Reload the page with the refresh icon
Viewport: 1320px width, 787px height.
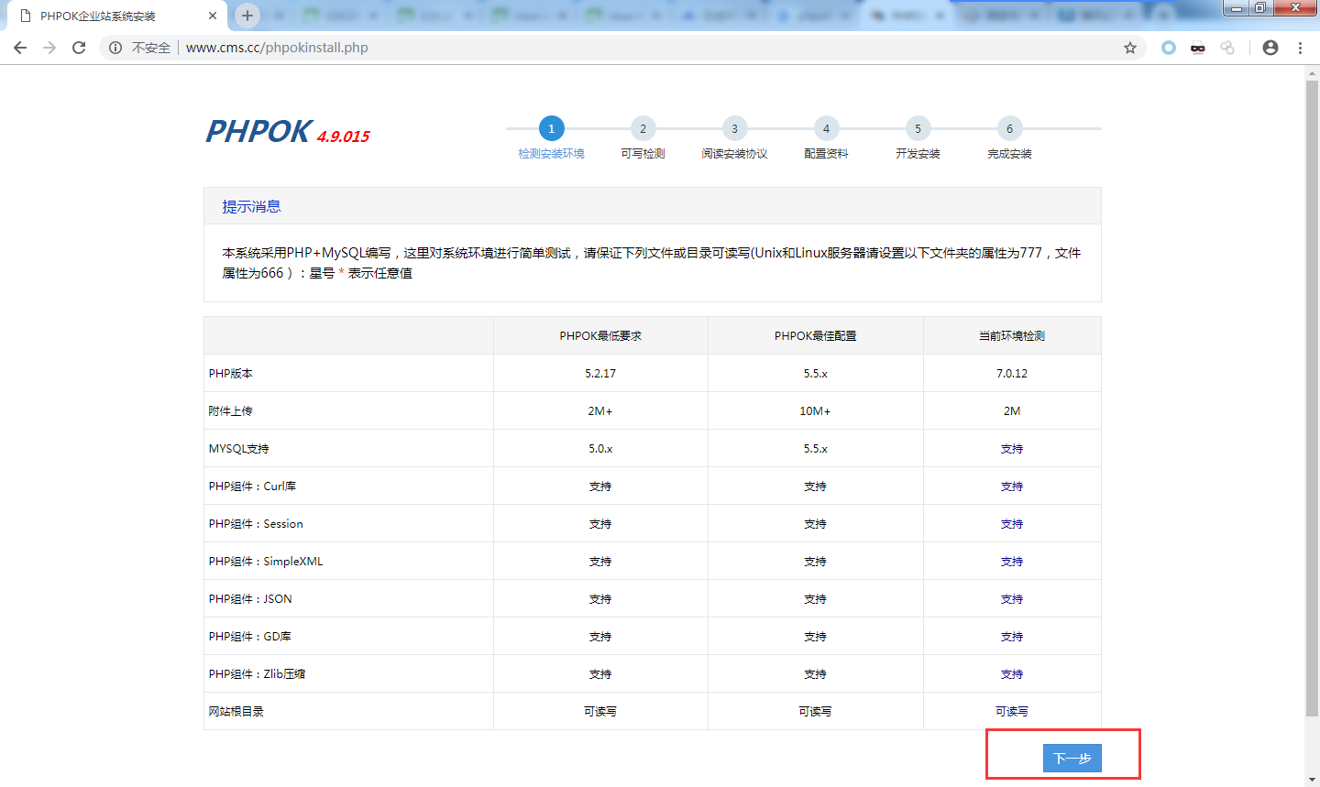[x=79, y=48]
